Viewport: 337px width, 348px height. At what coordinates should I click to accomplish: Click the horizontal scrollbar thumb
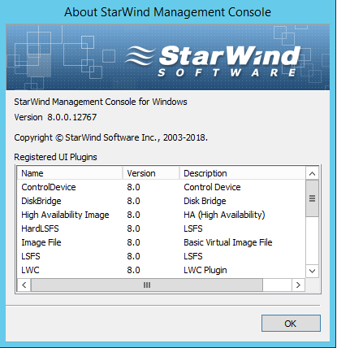pos(147,285)
